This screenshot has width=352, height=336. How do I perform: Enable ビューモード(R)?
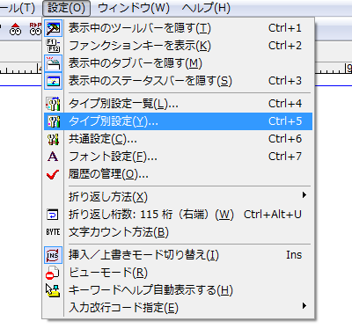[x=178, y=273]
